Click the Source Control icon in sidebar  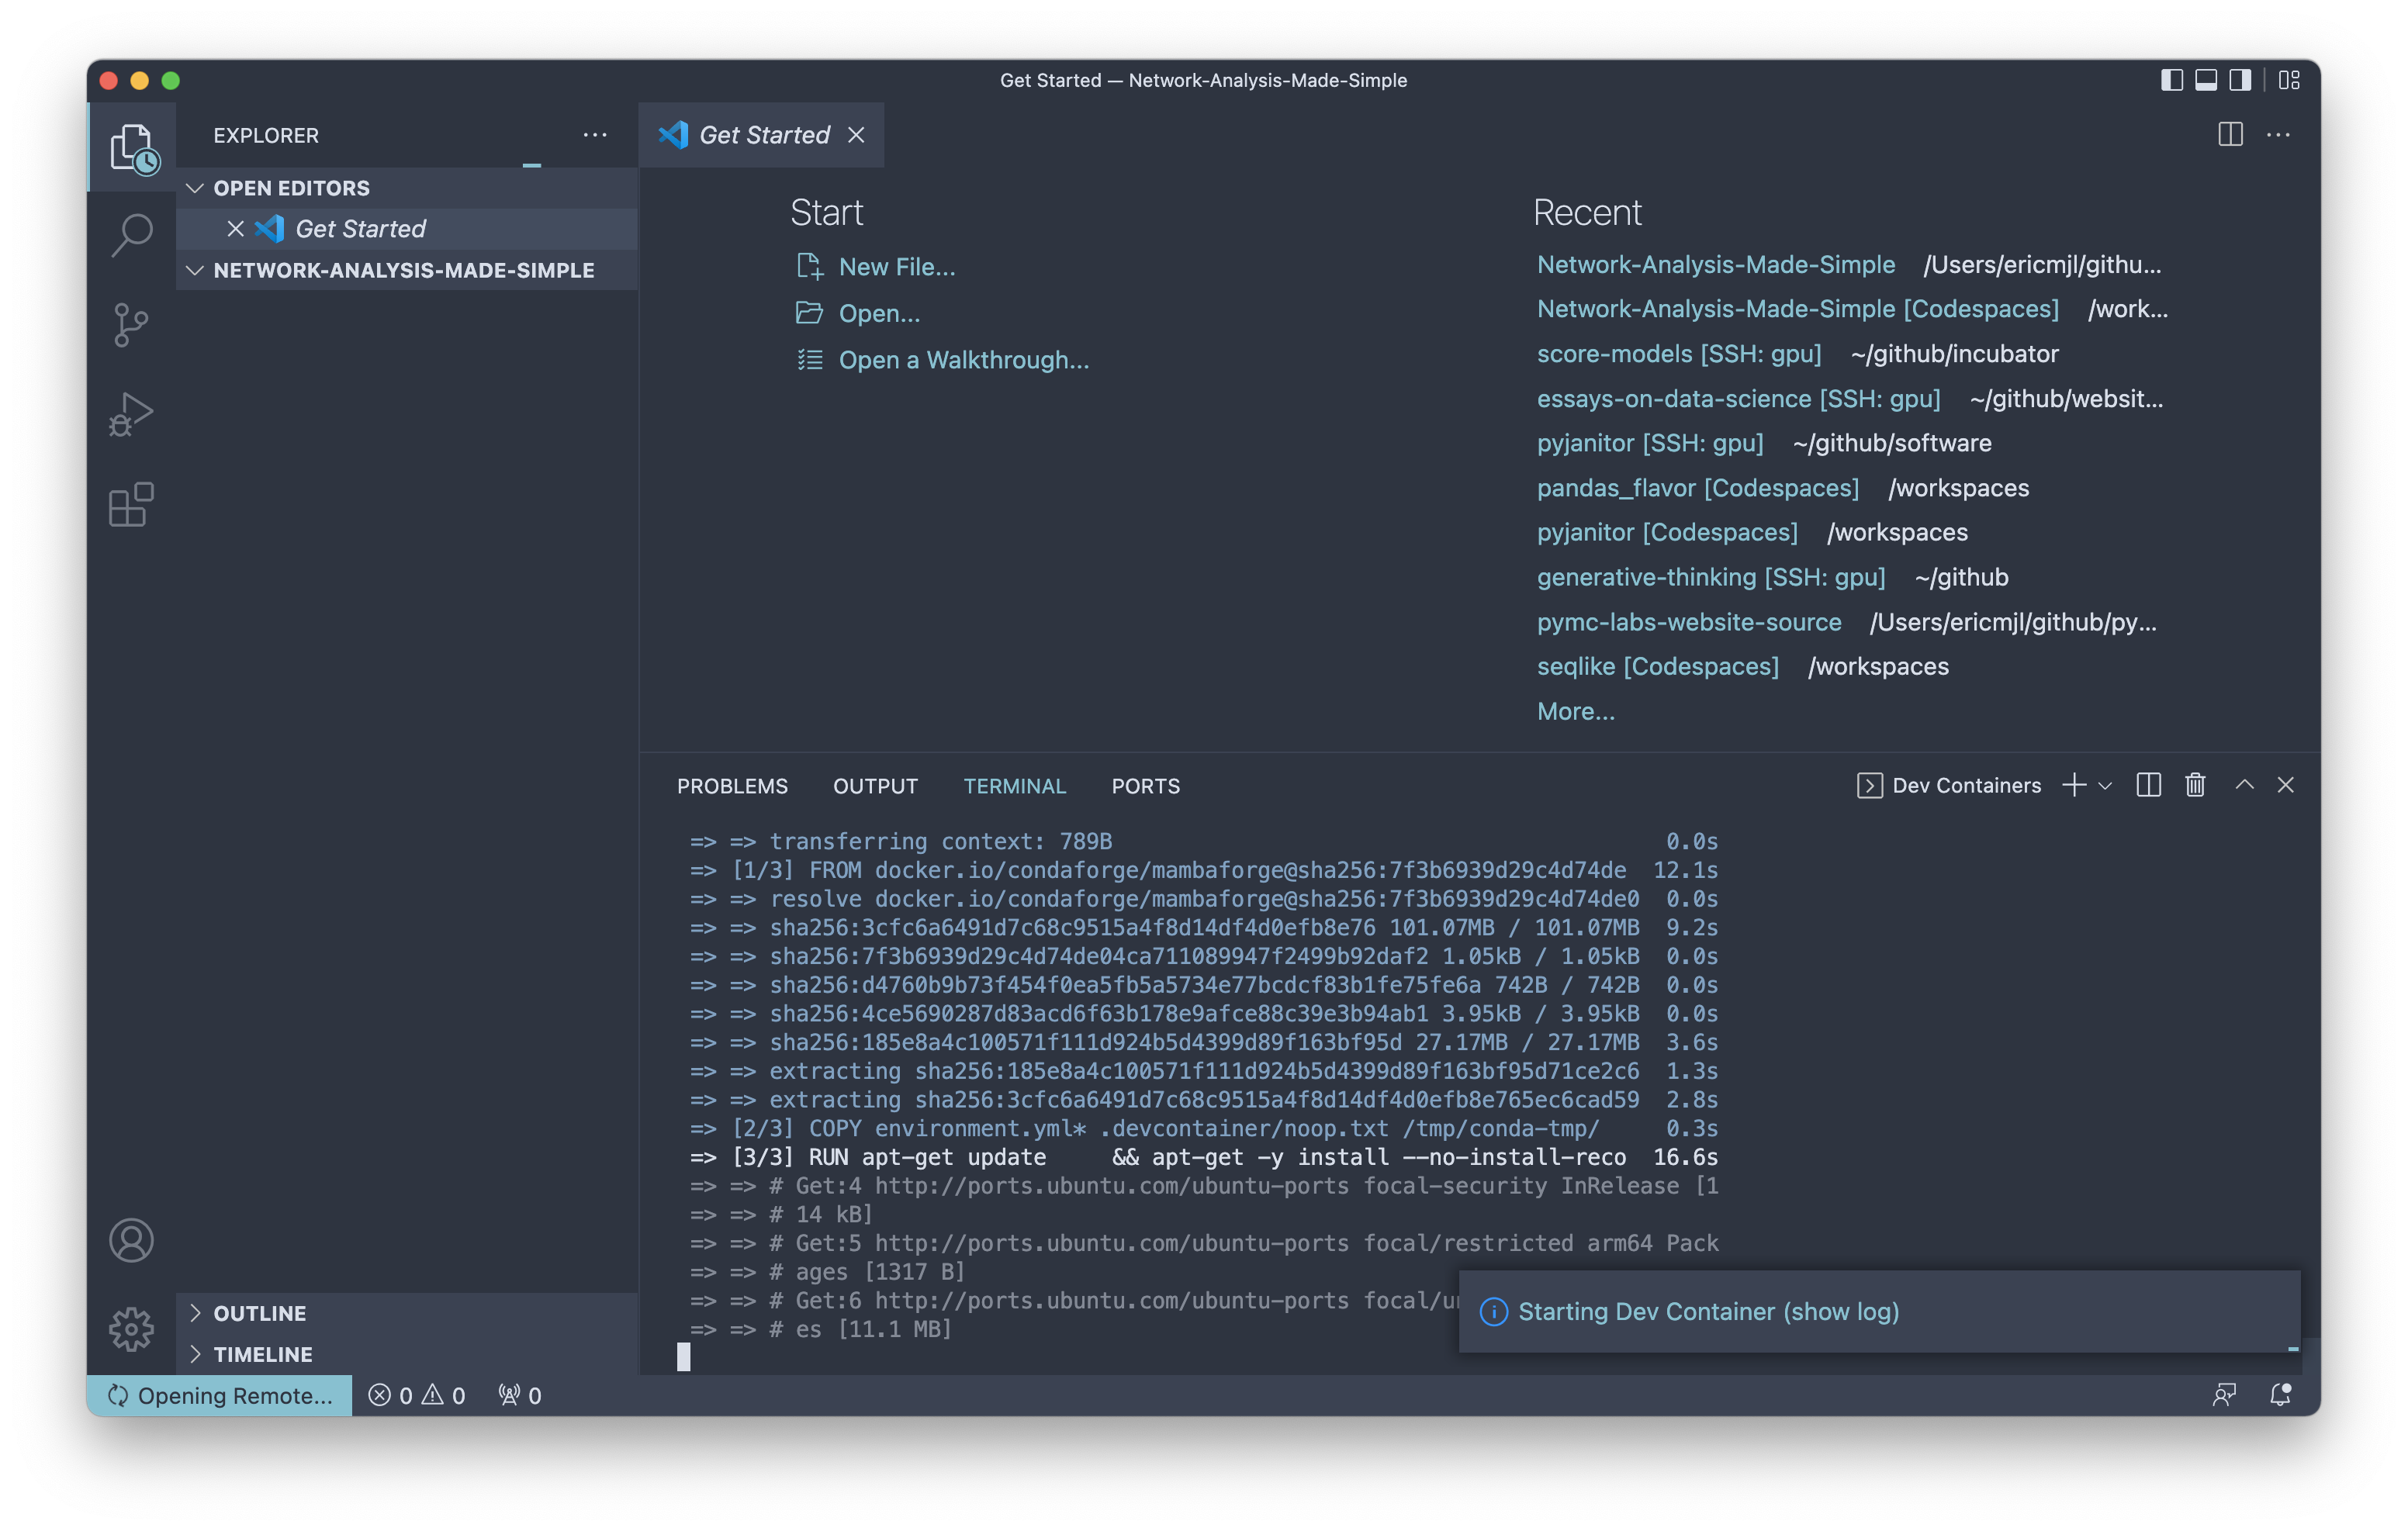[133, 324]
